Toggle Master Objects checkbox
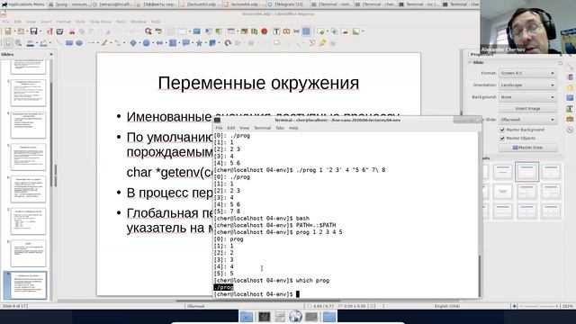Viewport: 576px width, 324px height. 502,138
